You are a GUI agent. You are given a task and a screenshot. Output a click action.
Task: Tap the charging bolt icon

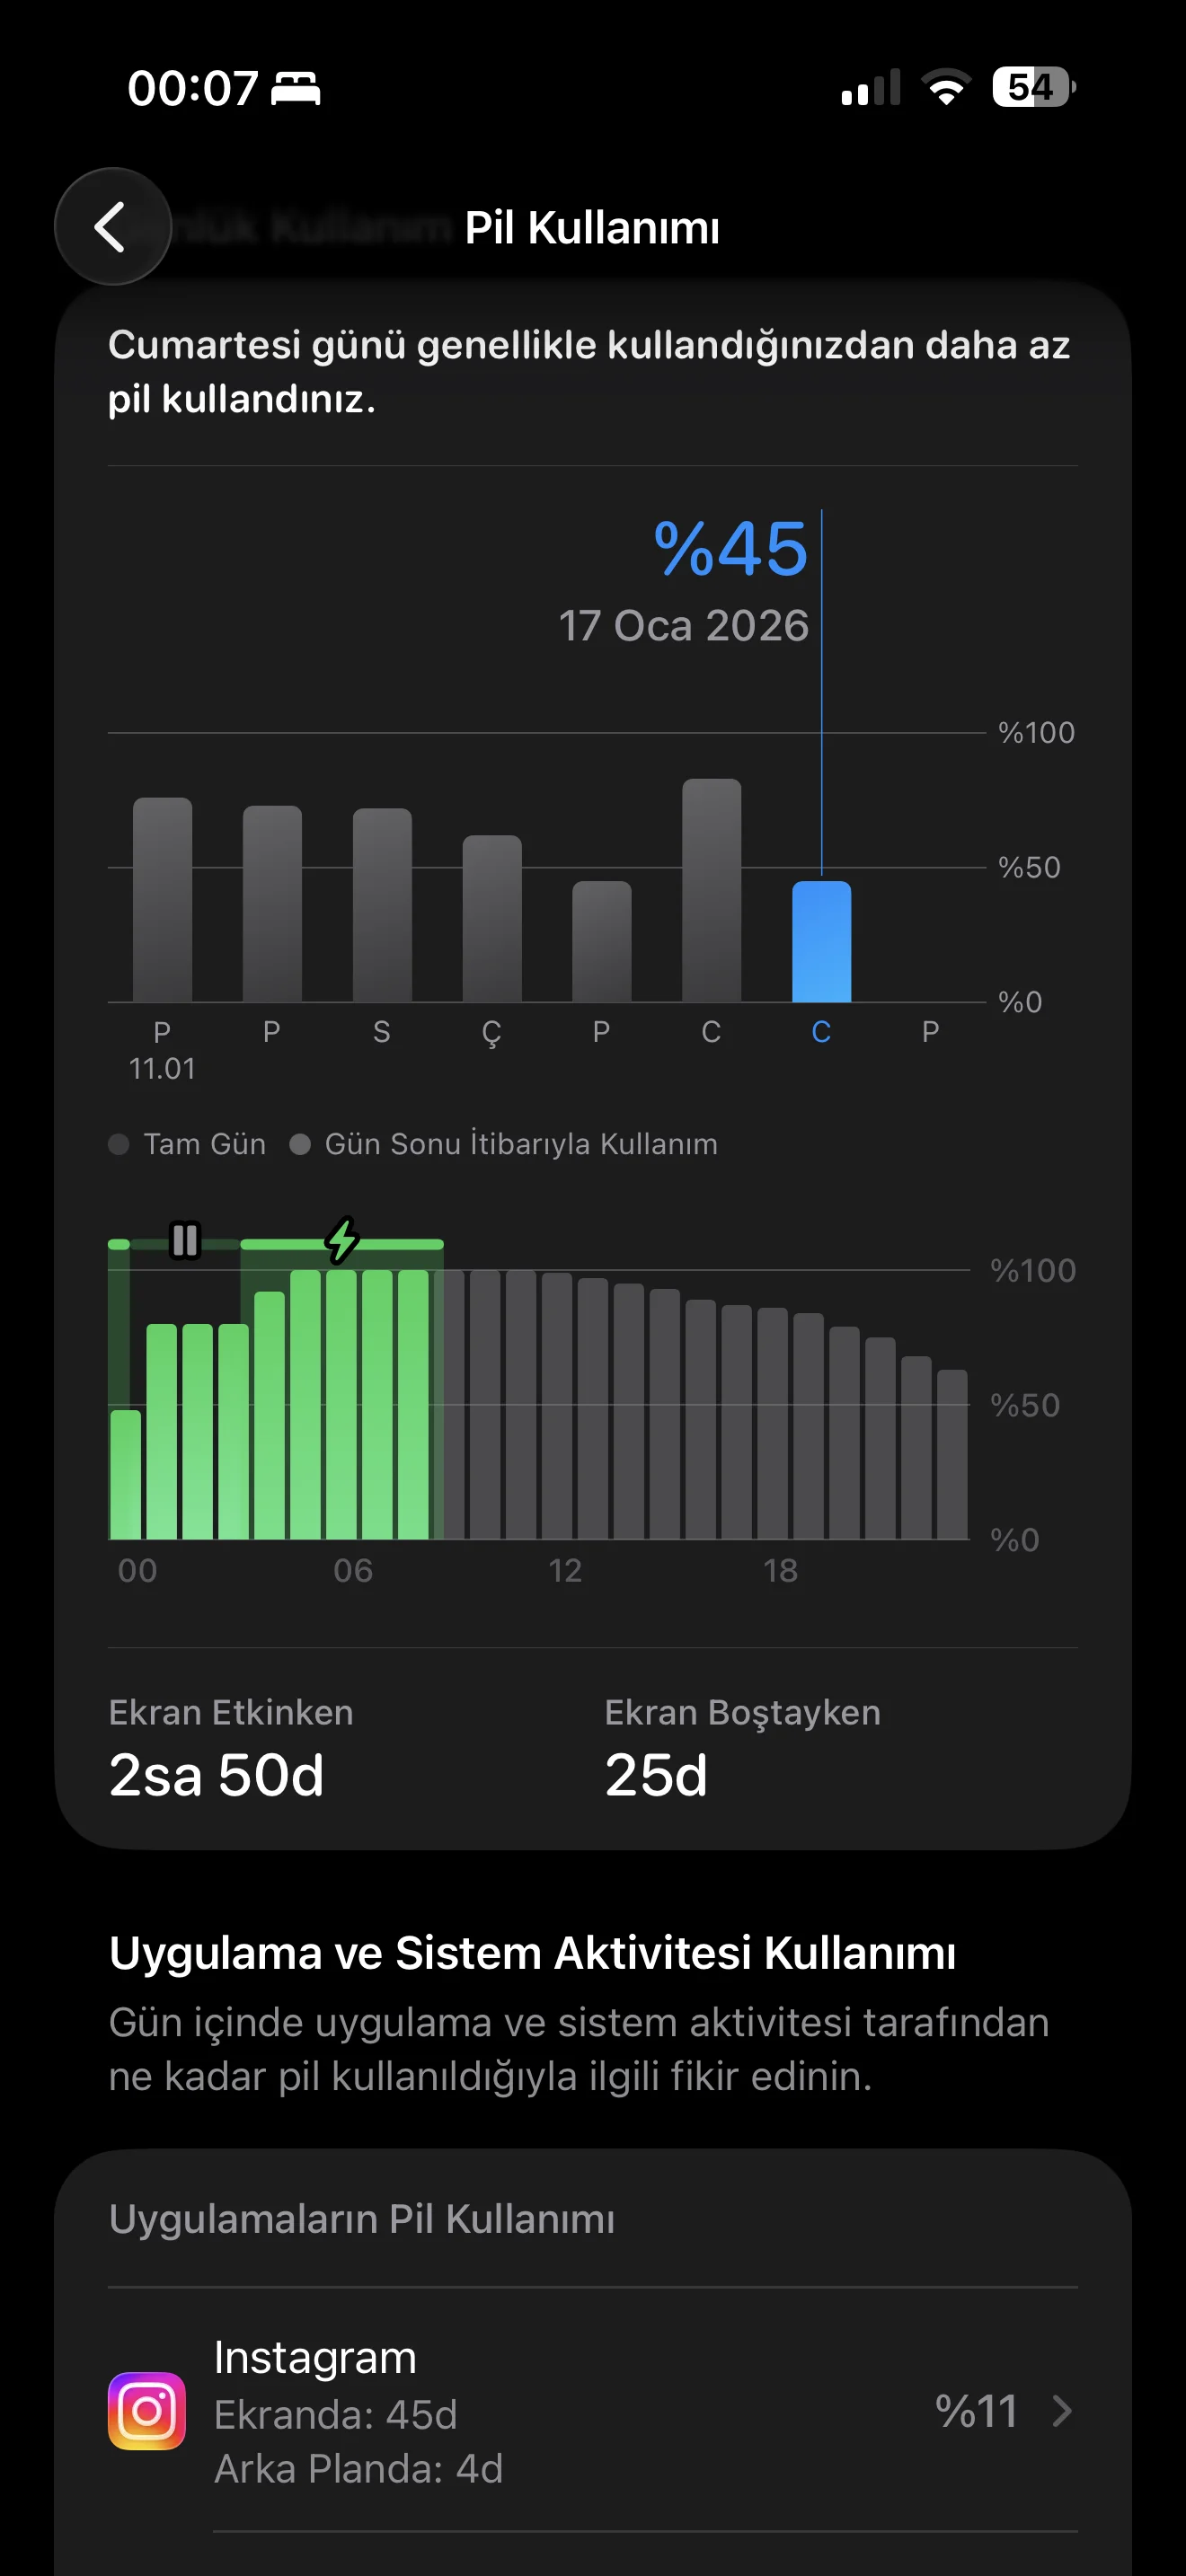coord(342,1241)
